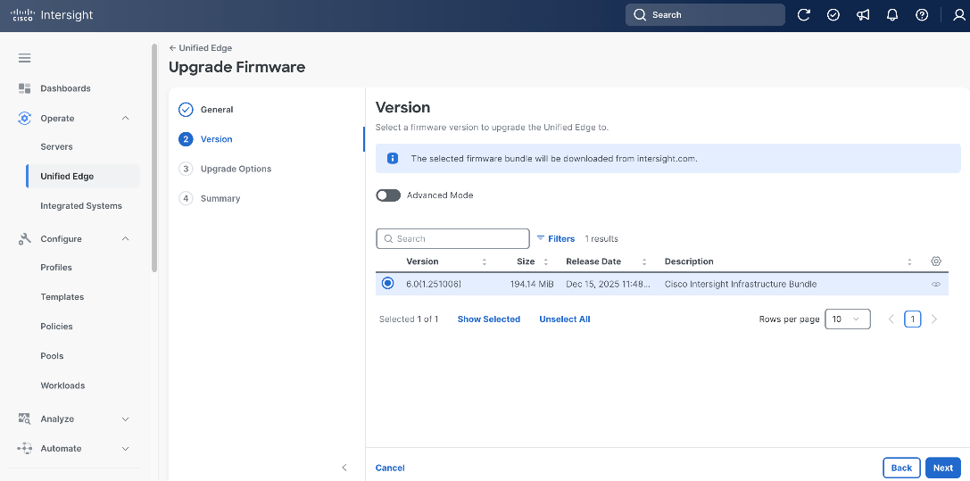Sort by Release Date column arrows
The image size is (970, 481).
[x=644, y=261]
